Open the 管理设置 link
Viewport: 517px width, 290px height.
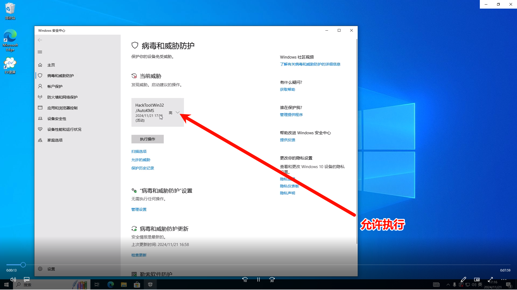(139, 209)
